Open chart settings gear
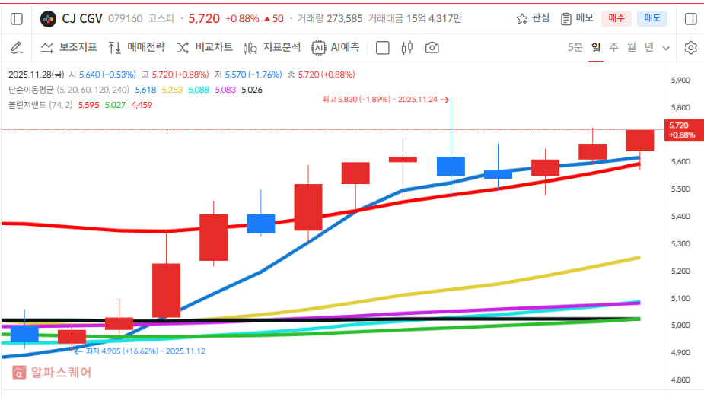 click(x=690, y=48)
